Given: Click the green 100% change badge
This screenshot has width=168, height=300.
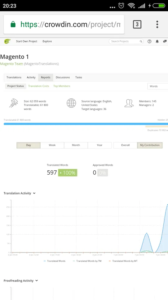Looking at the screenshot, I should [x=68, y=173].
